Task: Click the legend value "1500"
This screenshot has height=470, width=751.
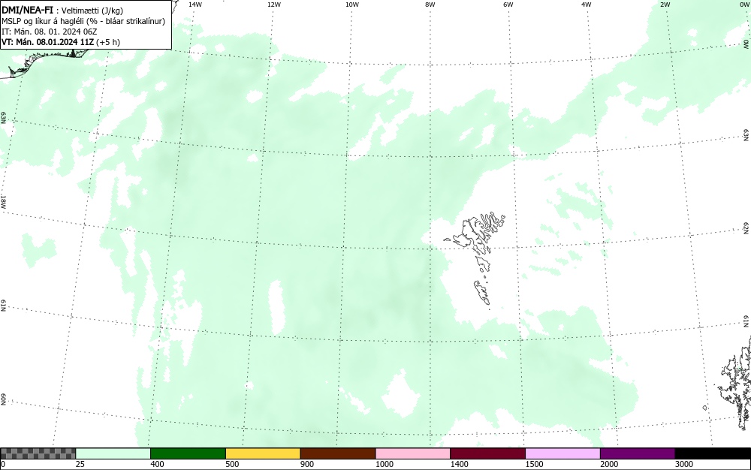Action: [x=534, y=464]
